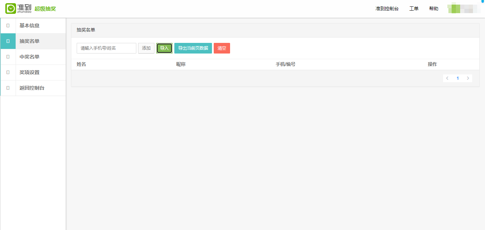Select 返回控制台 in the sidebar
Viewport: 485px width, 230px height.
click(32, 88)
